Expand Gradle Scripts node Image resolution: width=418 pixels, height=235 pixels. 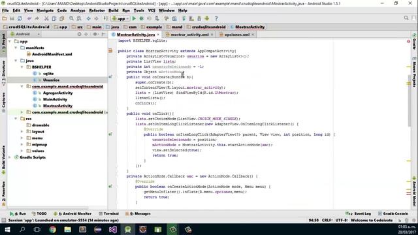[10, 157]
